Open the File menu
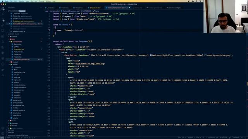Viewport: 248px width, 139px height. coord(11,1)
